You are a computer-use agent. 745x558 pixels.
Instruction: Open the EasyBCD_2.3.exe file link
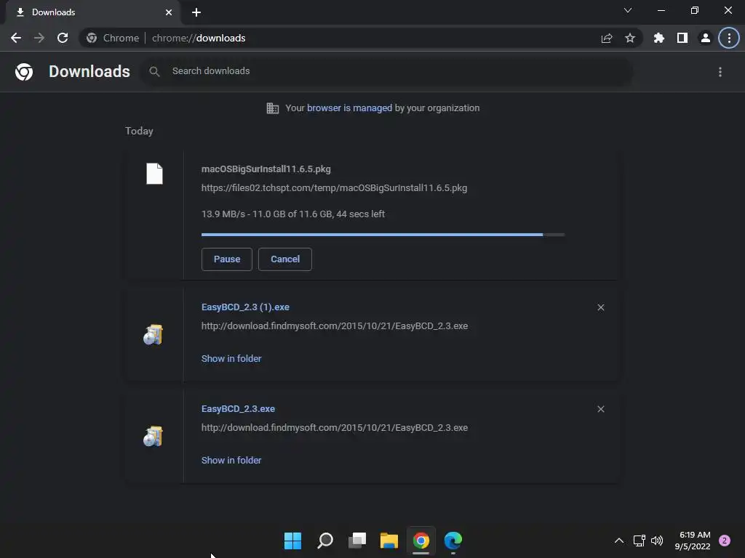tap(238, 408)
